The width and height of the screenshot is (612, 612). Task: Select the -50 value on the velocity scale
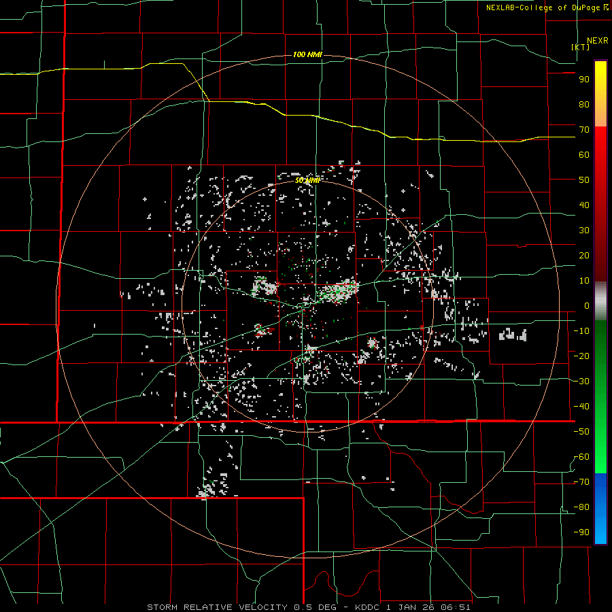[581, 432]
